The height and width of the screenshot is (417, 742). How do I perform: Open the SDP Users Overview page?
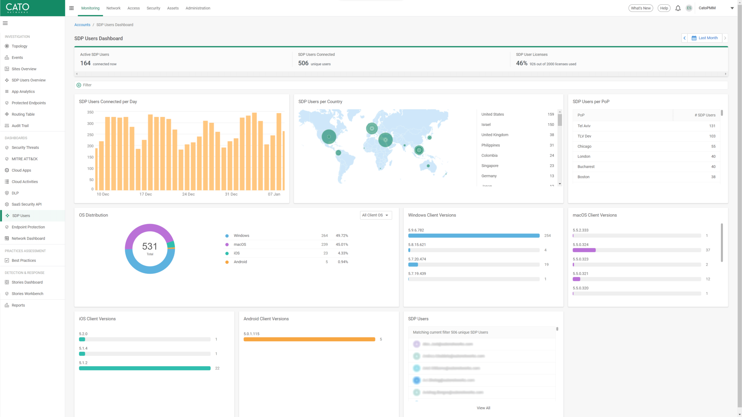click(x=28, y=80)
